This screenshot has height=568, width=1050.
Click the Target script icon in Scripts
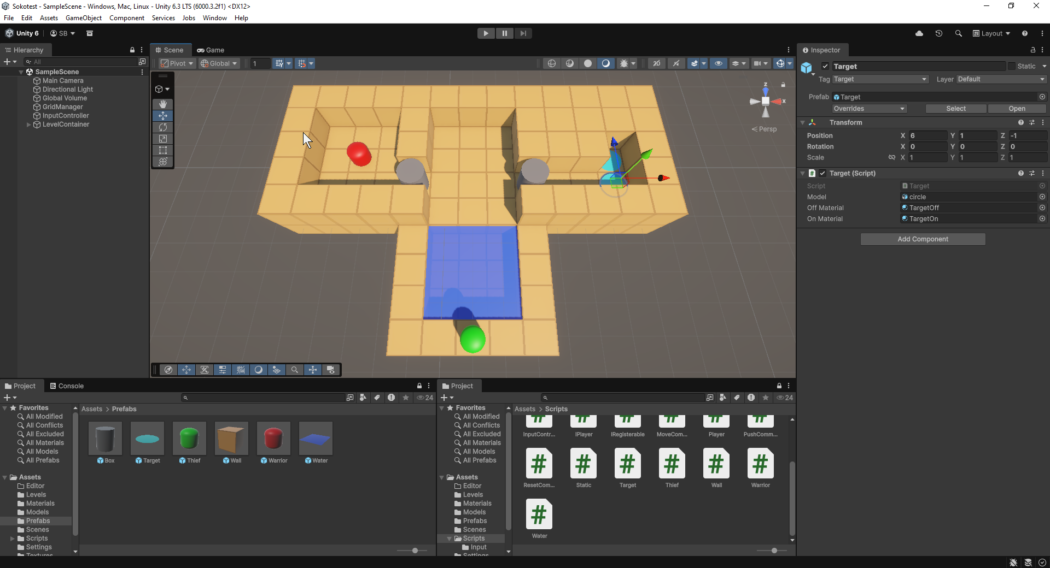[627, 464]
